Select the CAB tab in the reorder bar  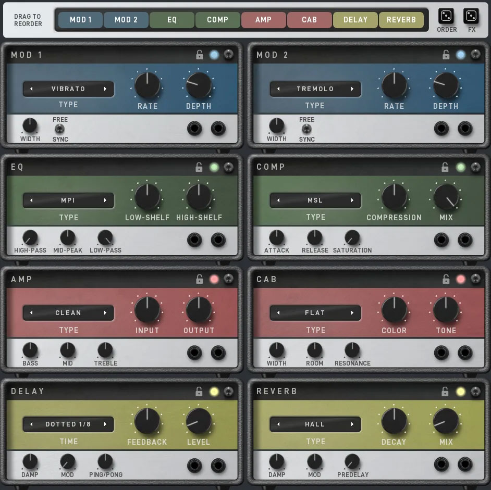309,20
